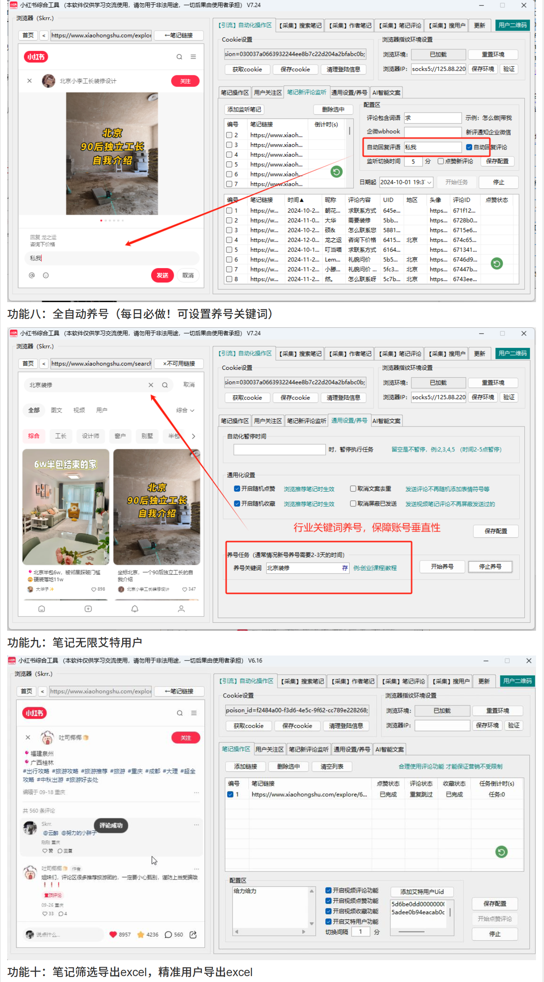Click search magnifier beside 小红书 logo, comment-monitoring window

click(179, 57)
